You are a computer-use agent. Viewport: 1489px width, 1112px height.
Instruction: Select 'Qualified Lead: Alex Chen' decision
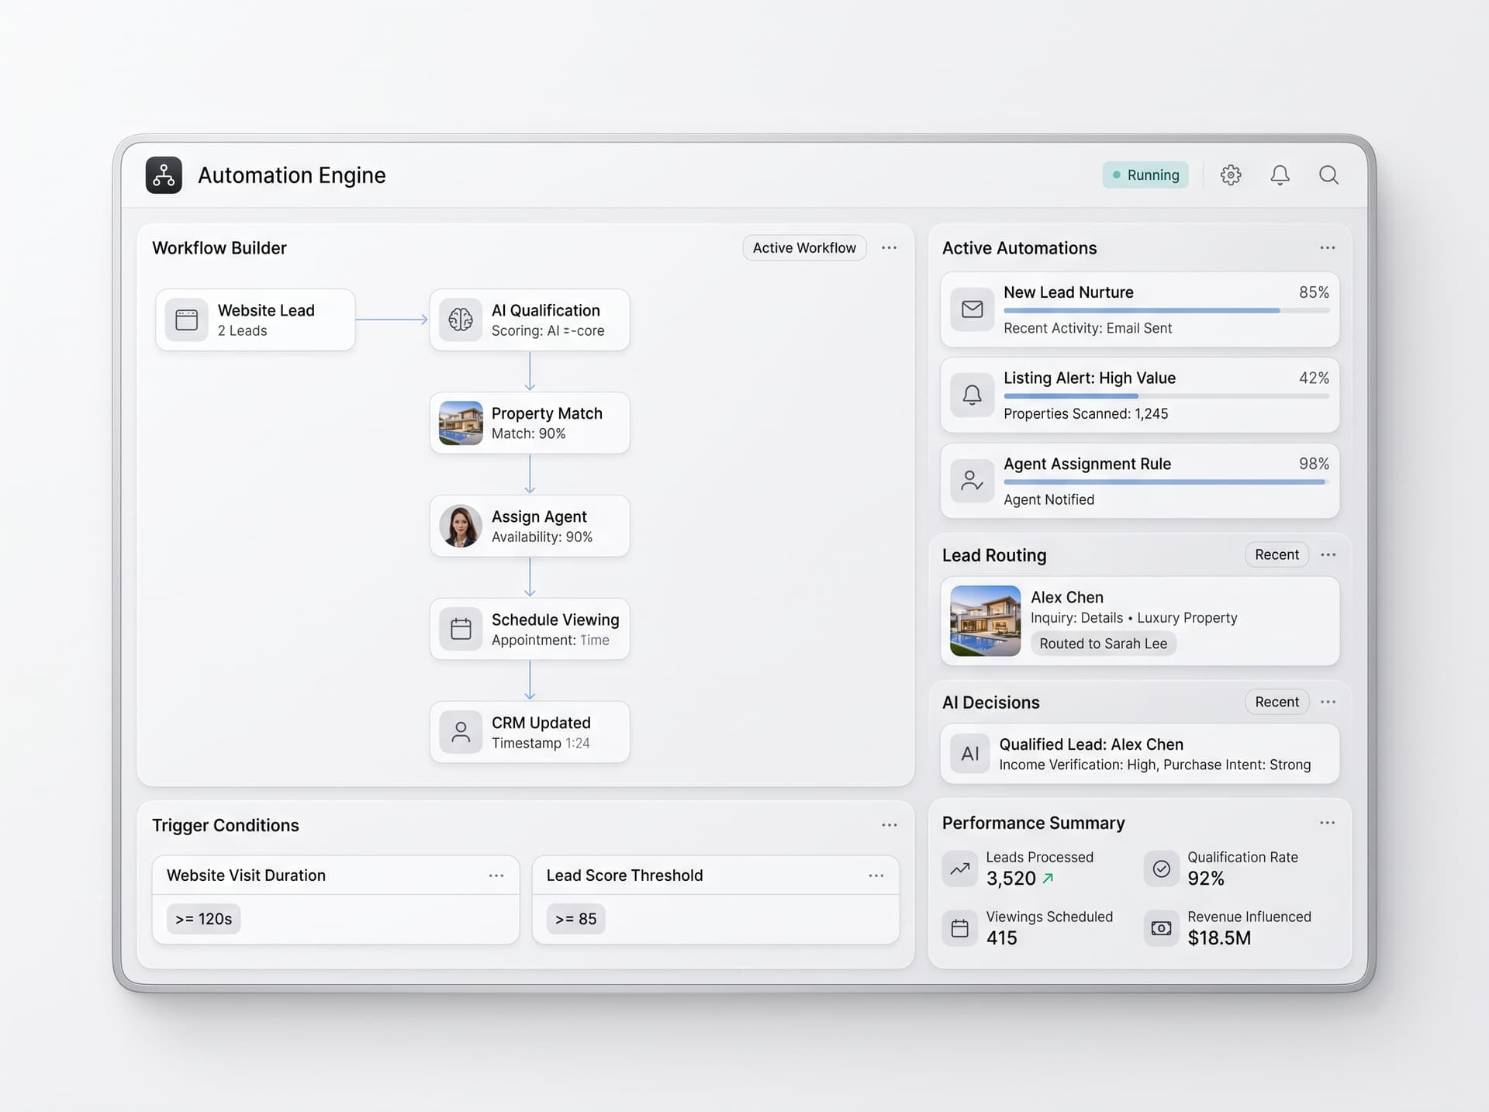pos(1140,754)
